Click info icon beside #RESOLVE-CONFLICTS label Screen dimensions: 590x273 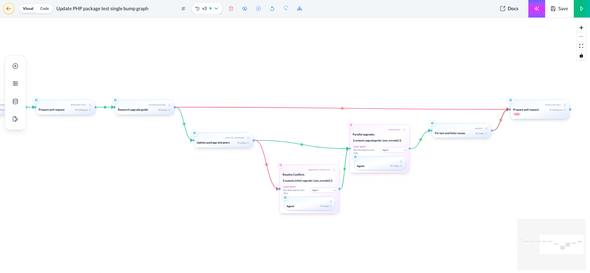tap(334, 170)
